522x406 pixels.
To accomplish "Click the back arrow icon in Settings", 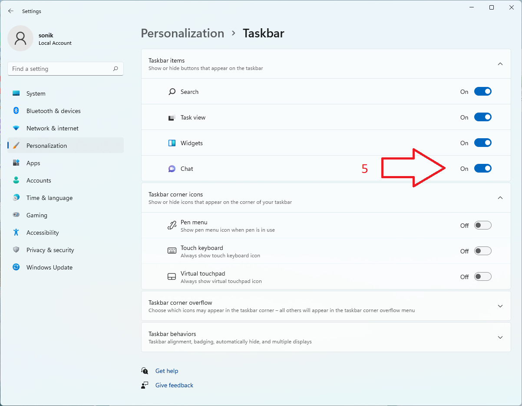I will (11, 11).
